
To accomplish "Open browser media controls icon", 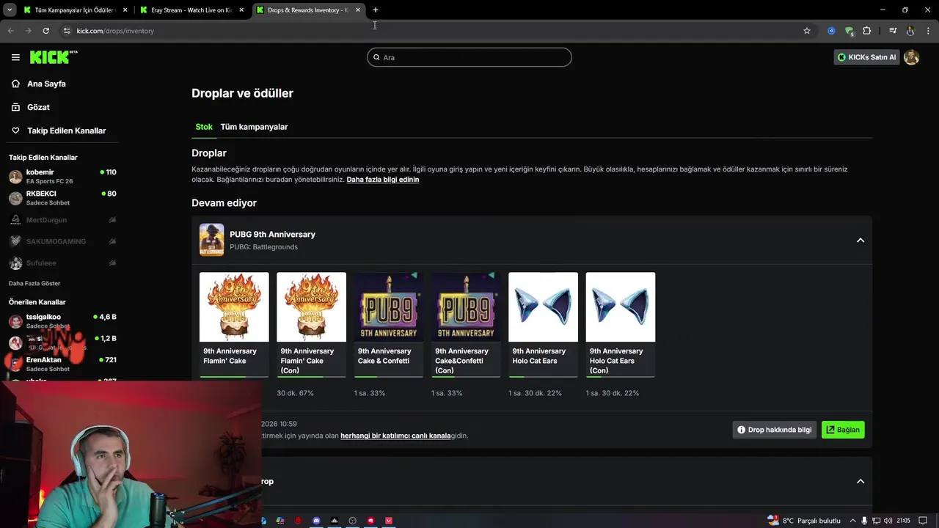I will coord(893,31).
